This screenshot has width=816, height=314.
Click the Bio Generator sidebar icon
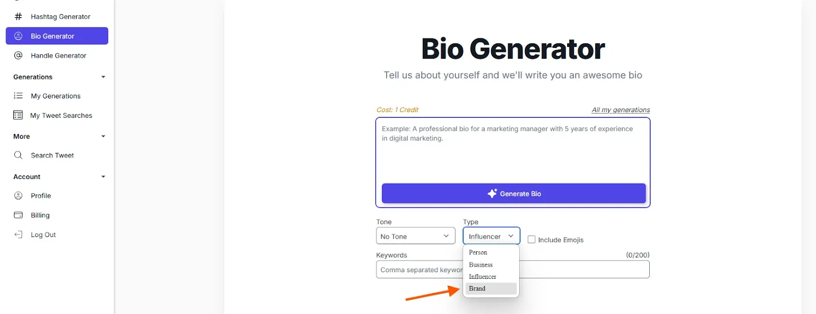pos(18,36)
